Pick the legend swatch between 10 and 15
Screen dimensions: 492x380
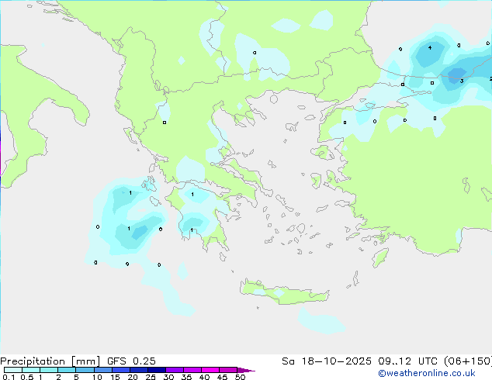102,370
